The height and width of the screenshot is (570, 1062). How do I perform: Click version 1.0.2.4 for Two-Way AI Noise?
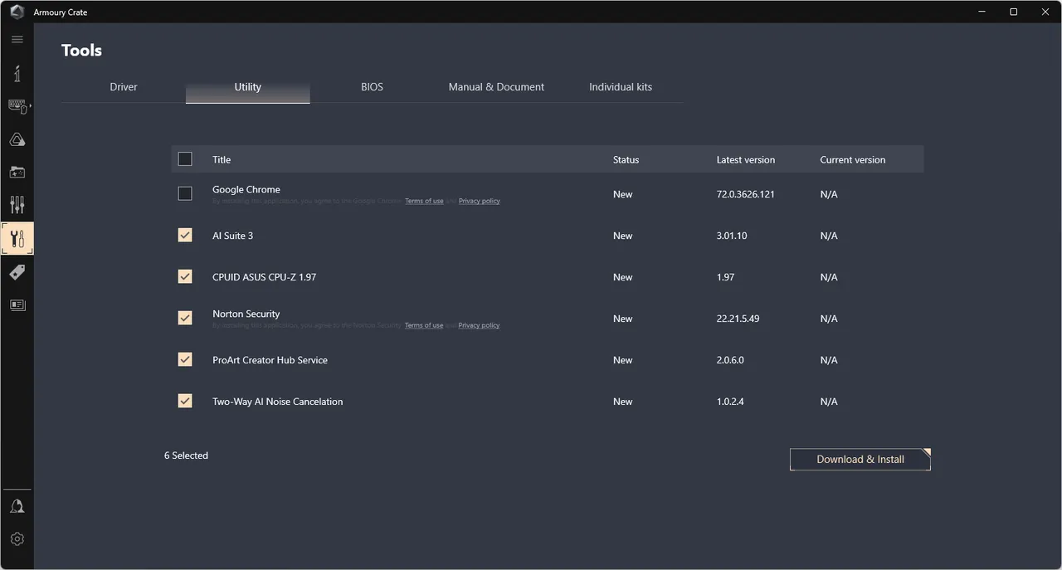click(730, 402)
